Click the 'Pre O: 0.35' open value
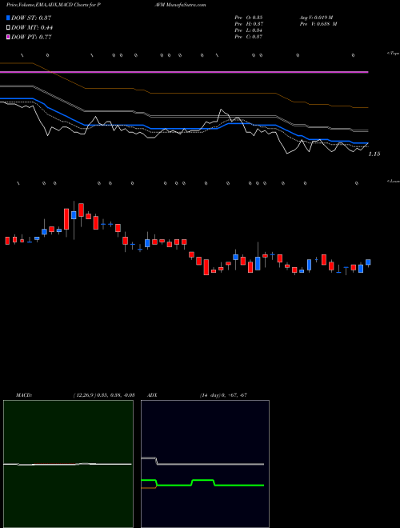400x528 pixels. 249,18
